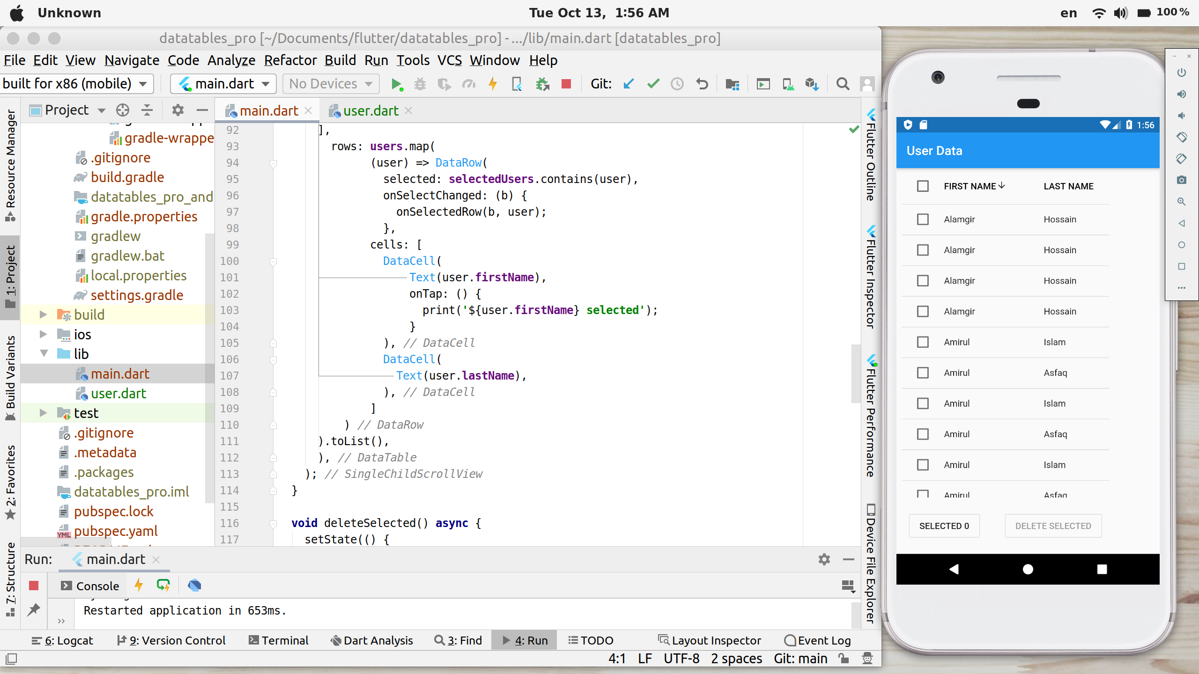The height and width of the screenshot is (674, 1199).
Task: Check the first Alamgir Hossain row checkbox
Action: click(923, 220)
